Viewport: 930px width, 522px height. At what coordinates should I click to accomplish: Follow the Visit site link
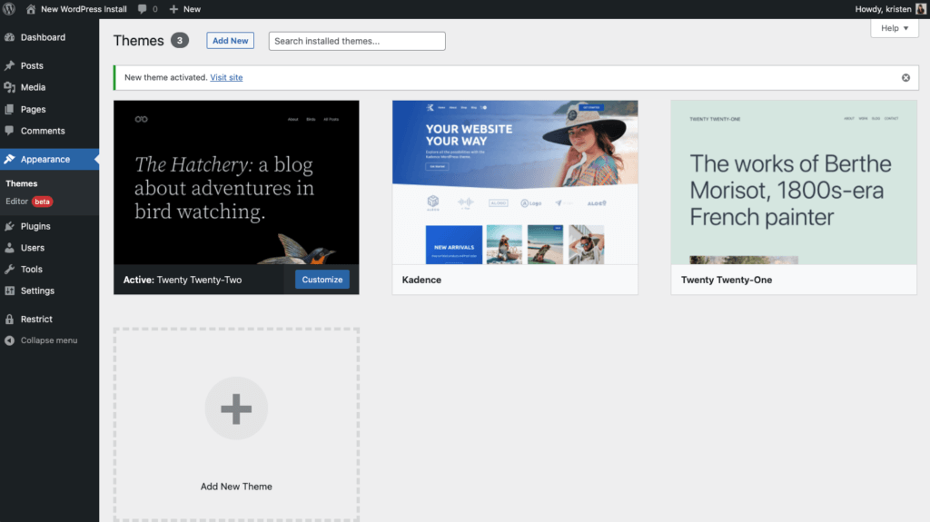click(226, 77)
